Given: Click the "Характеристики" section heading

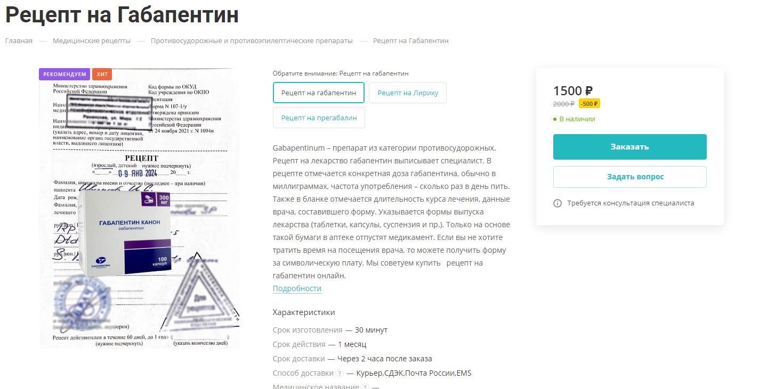Looking at the screenshot, I should 304,312.
